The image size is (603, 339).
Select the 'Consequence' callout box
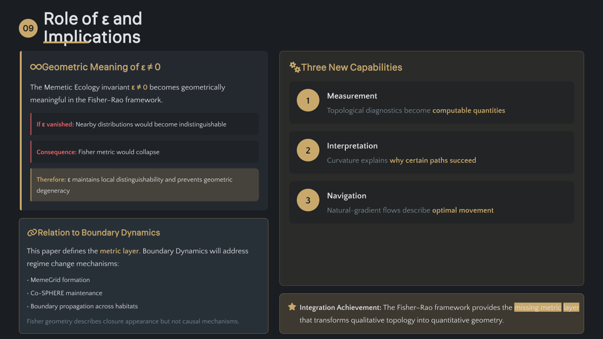145,152
